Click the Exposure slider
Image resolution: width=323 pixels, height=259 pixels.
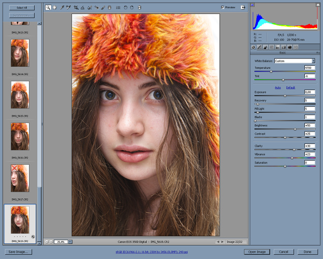pyautogui.click(x=285, y=95)
